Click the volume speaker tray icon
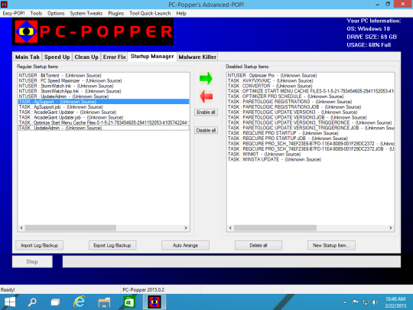The image size is (413, 310). click(x=375, y=302)
